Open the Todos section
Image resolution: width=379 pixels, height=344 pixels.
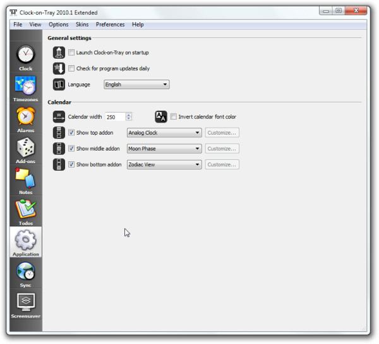(26, 212)
